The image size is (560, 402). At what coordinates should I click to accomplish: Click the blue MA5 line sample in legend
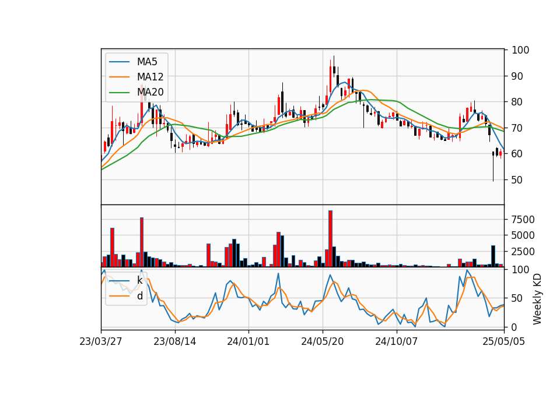(x=119, y=62)
